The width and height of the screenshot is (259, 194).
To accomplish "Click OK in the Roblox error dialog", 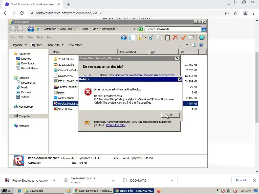I will [x=170, y=115].
